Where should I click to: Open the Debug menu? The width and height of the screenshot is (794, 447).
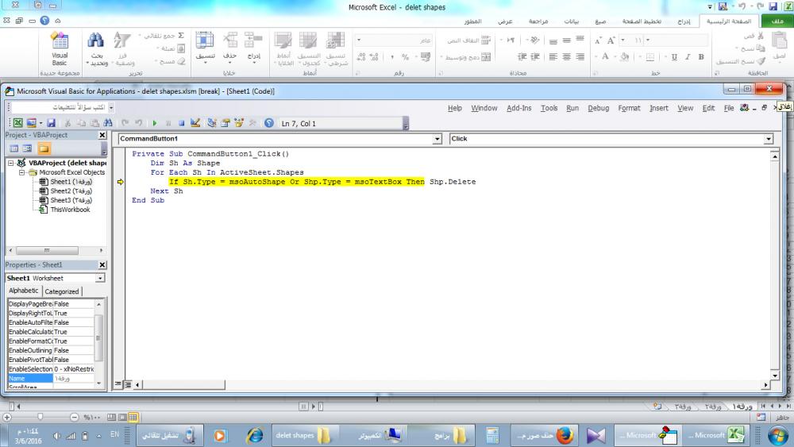click(x=598, y=108)
